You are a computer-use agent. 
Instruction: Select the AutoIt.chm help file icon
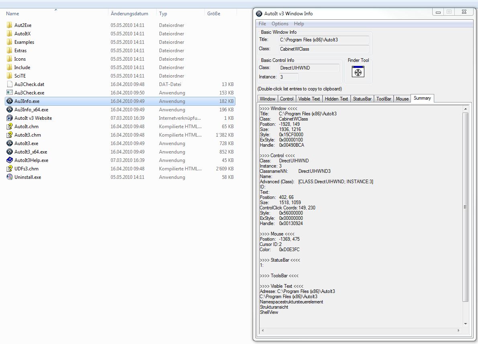coord(10,127)
